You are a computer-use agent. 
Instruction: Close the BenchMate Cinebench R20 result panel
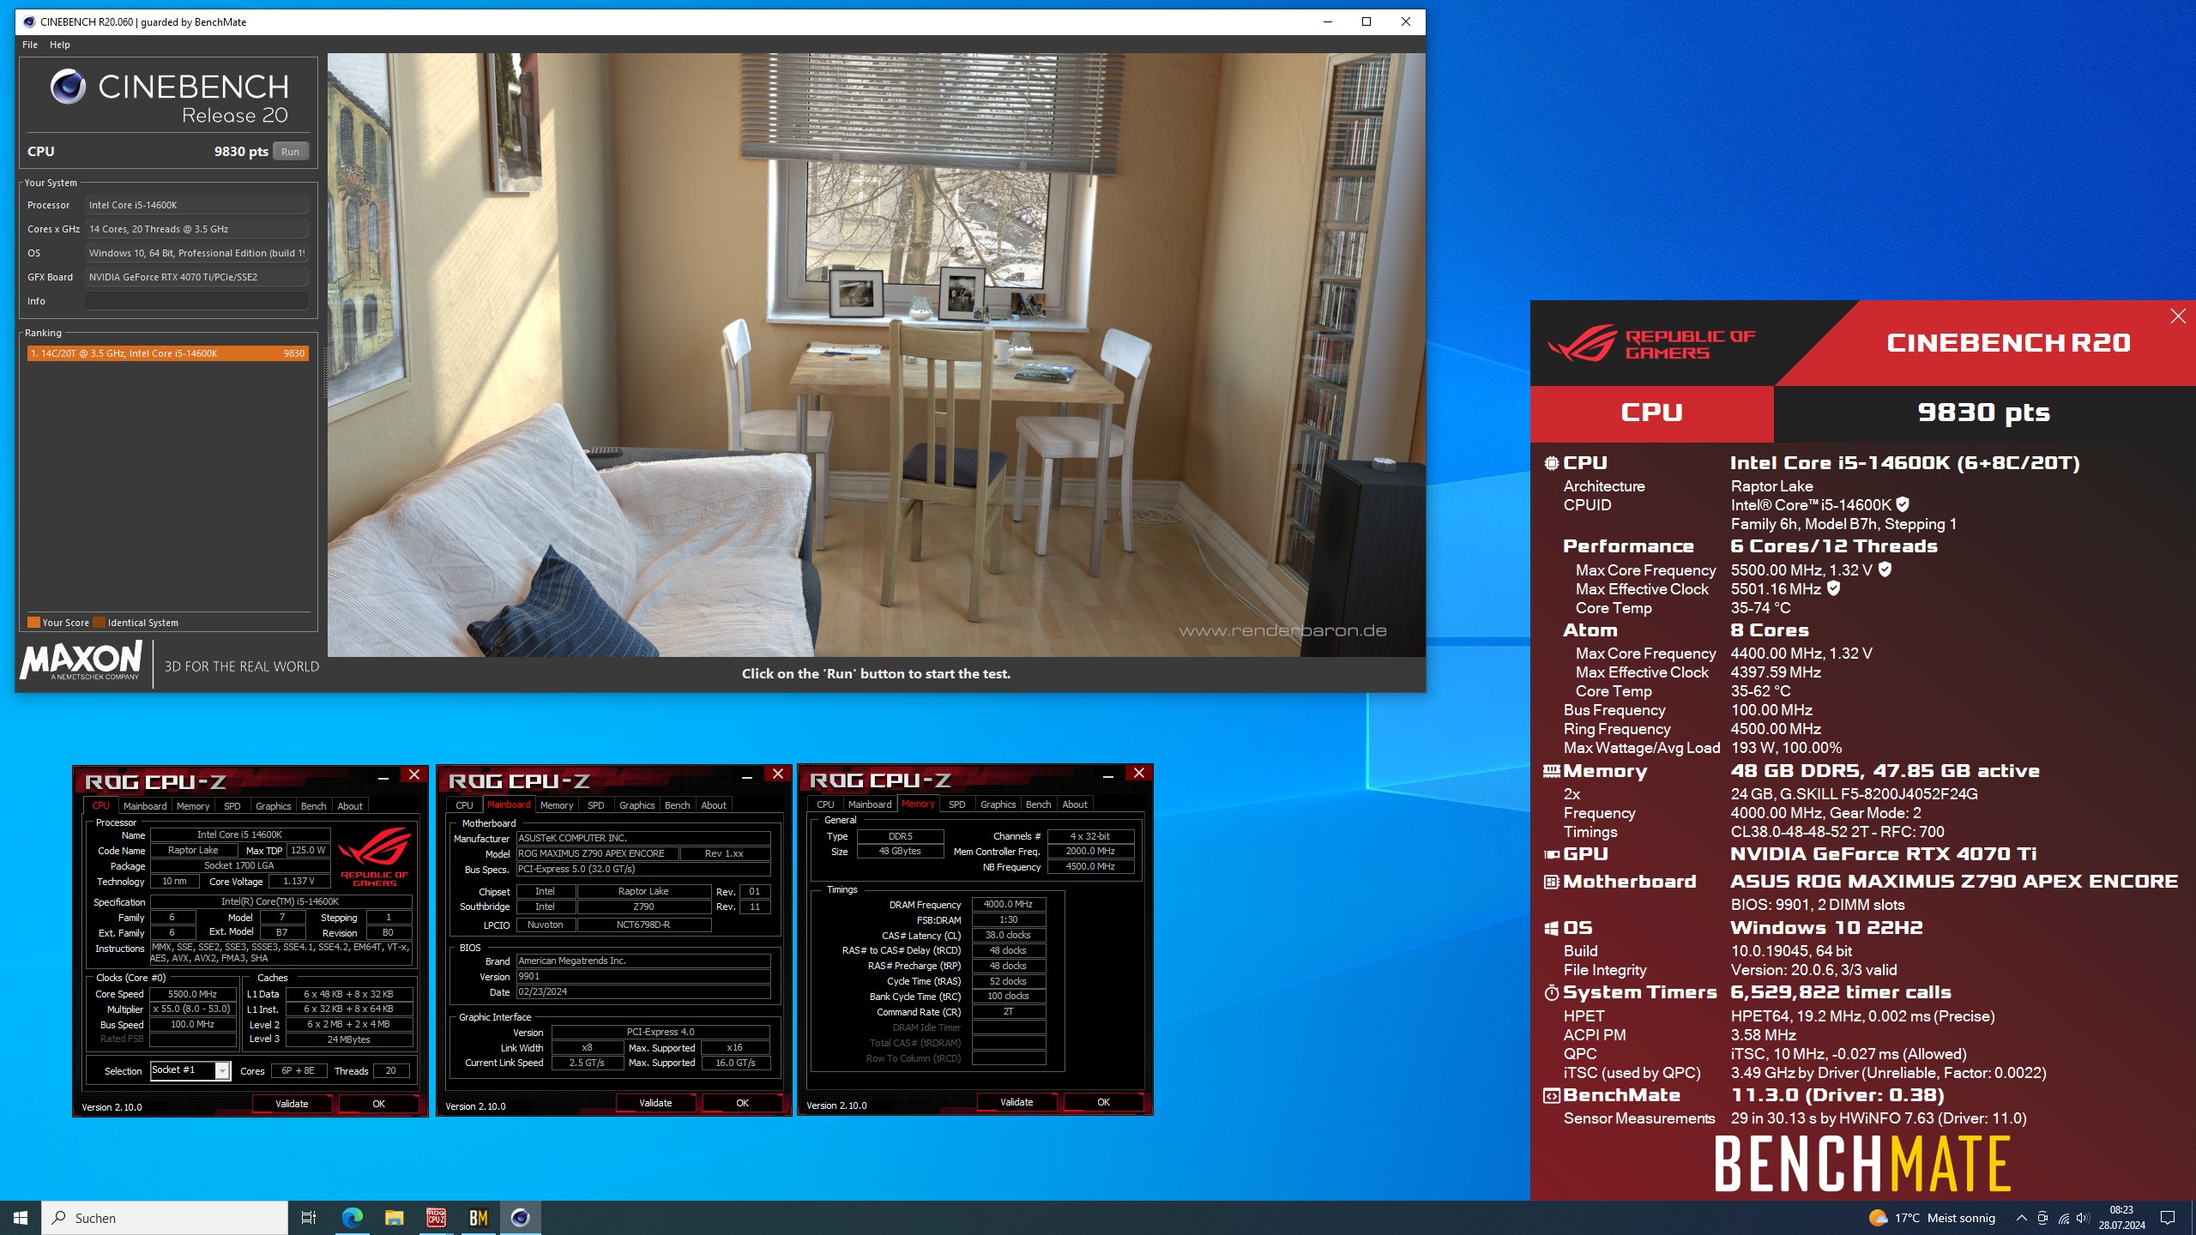pyautogui.click(x=2178, y=316)
